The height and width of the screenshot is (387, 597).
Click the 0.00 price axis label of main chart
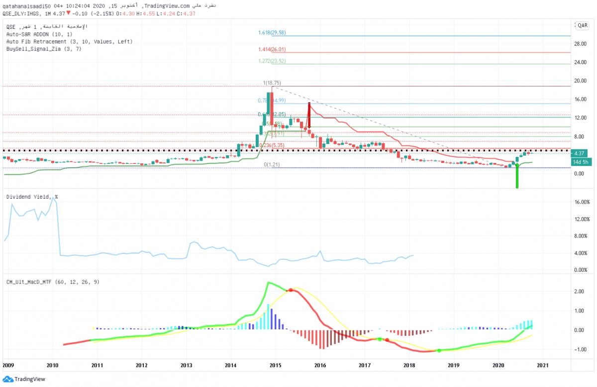click(x=580, y=173)
